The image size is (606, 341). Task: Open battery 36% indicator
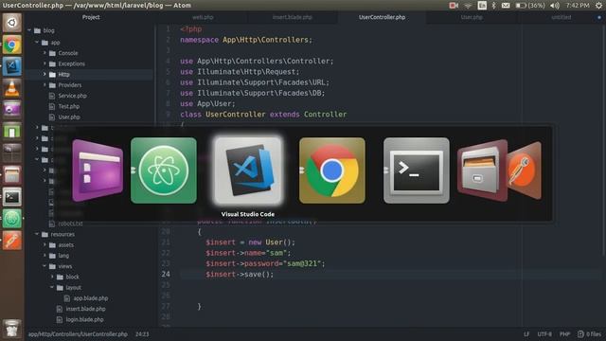point(530,6)
